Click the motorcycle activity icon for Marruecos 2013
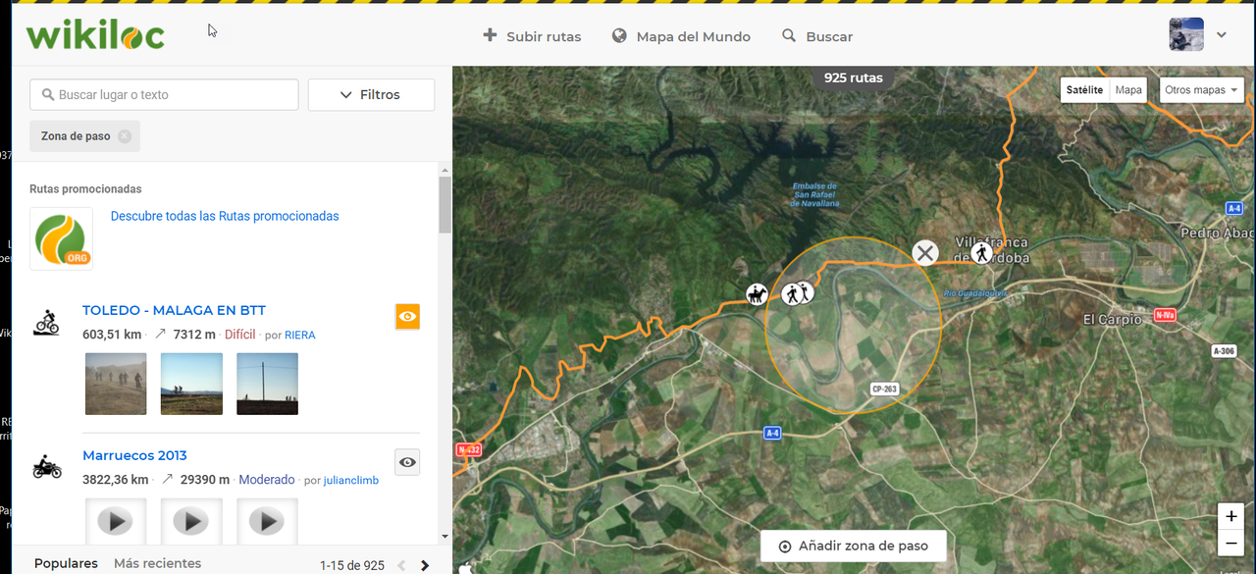 click(46, 467)
